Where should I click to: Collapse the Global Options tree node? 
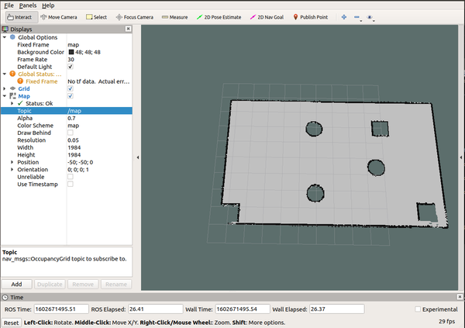[5, 37]
